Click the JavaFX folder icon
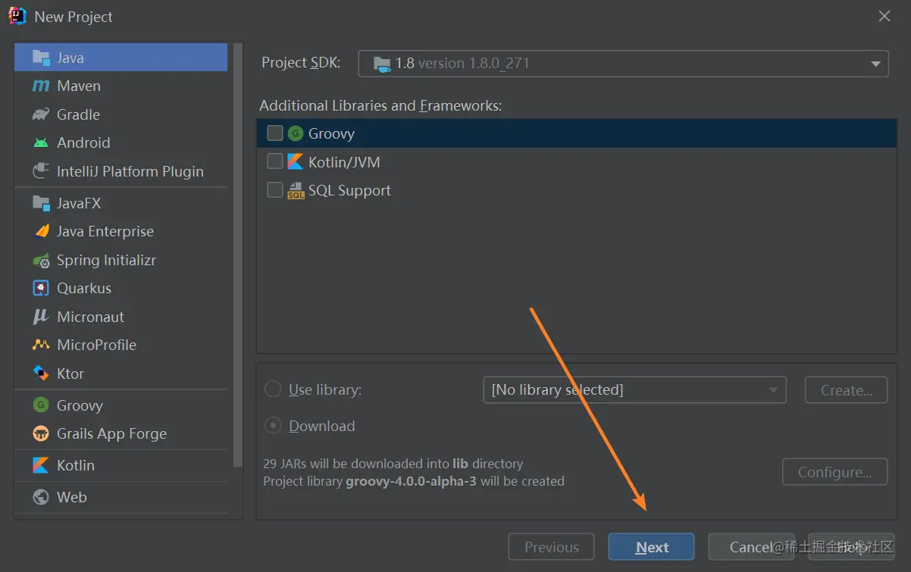This screenshot has height=572, width=911. point(41,203)
